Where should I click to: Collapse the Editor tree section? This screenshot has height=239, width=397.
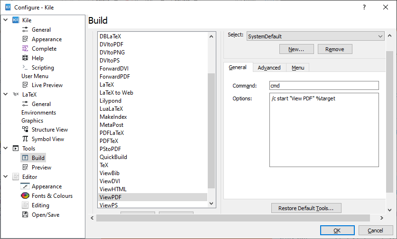[6, 177]
